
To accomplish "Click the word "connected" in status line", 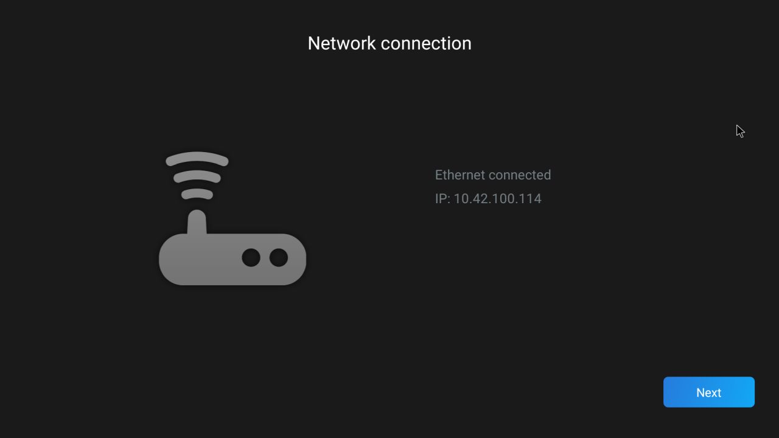I will (520, 175).
